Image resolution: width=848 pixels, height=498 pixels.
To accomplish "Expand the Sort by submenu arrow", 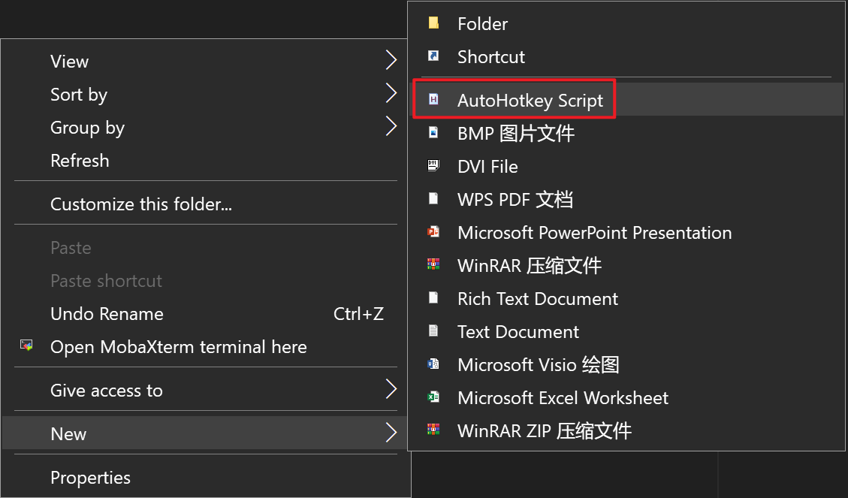I will point(391,93).
